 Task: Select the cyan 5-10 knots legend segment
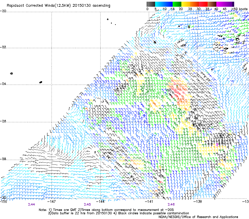pyautogui.click(x=159, y=4)
